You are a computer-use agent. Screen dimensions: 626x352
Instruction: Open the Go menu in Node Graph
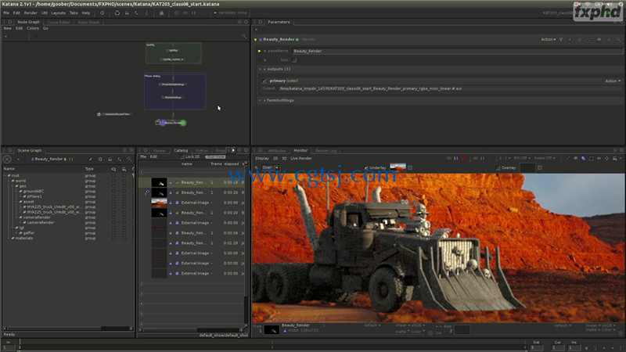tap(45, 28)
